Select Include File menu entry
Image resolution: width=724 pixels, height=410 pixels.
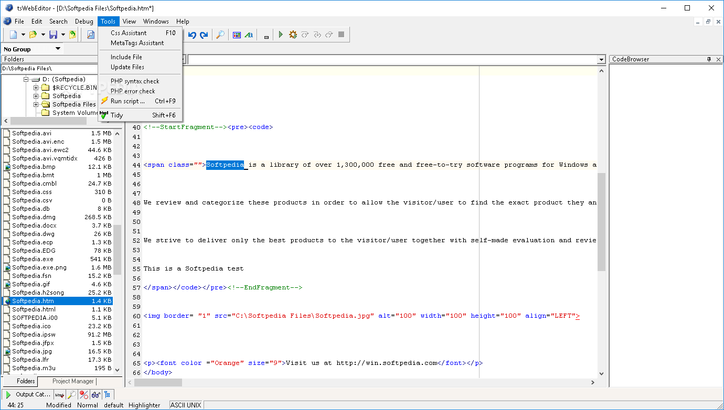click(140, 57)
